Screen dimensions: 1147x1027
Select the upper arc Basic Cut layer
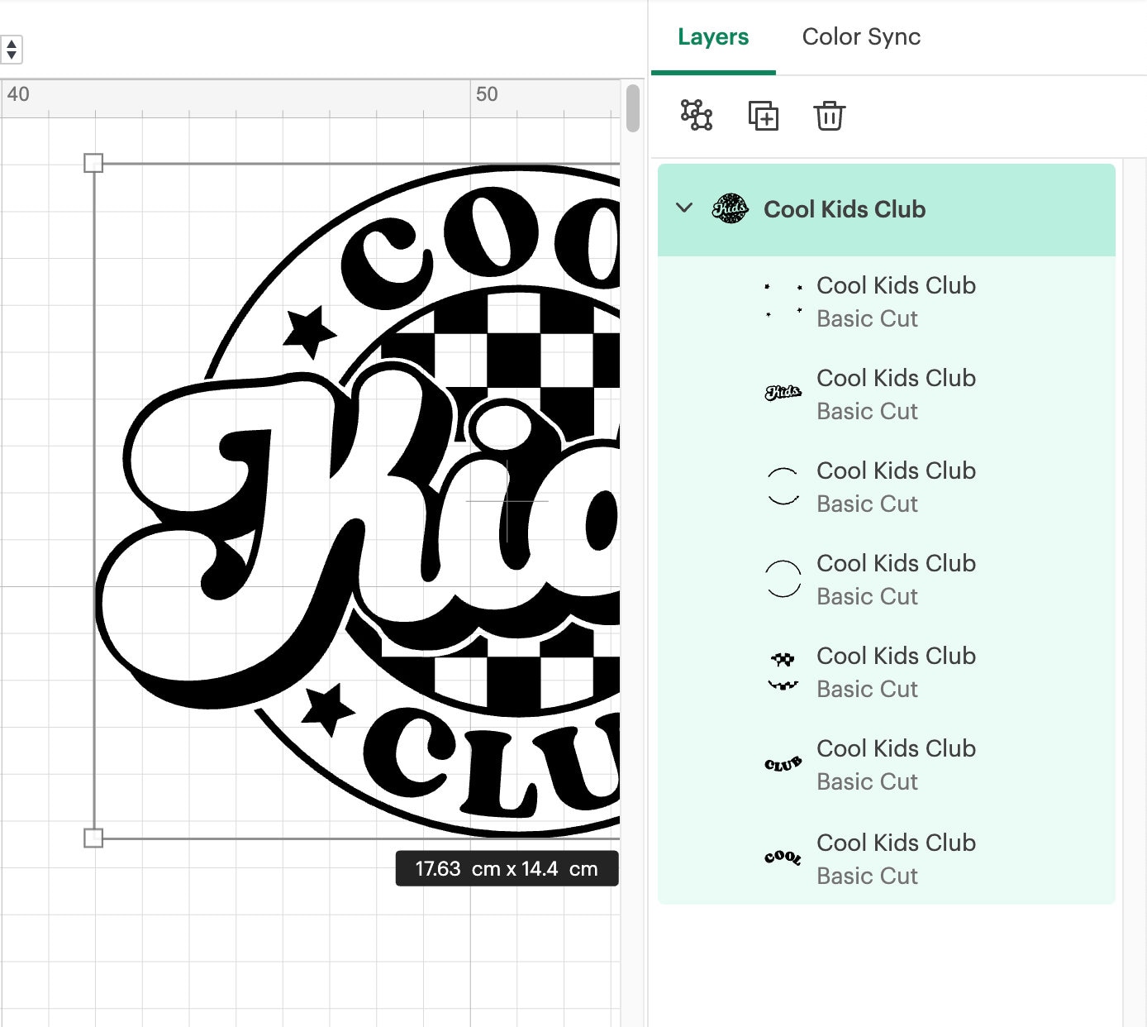[x=896, y=487]
